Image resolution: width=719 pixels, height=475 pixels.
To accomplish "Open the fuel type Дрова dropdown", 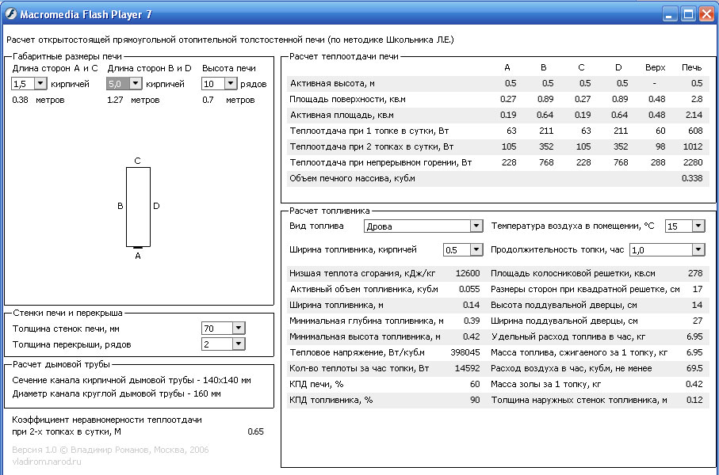I will [x=476, y=226].
